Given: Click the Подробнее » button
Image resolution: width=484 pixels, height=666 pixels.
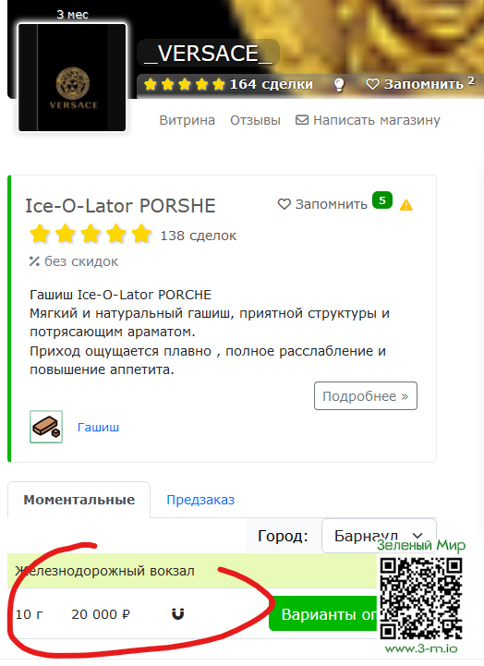Looking at the screenshot, I should [x=366, y=396].
